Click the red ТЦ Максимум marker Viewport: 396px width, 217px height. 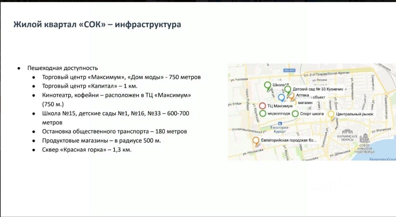(x=262, y=106)
